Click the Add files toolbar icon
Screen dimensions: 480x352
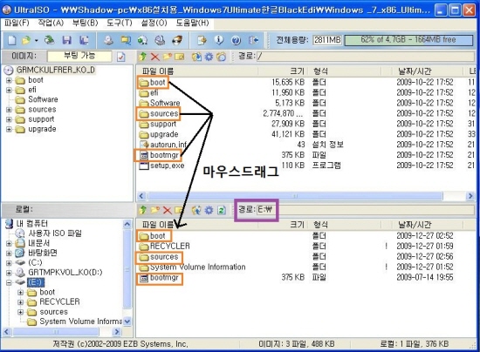[x=202, y=40]
